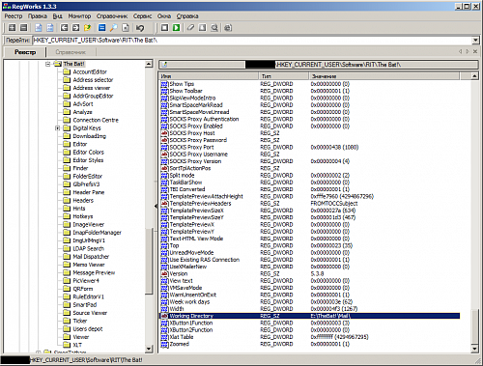Expand the Digital Keys tree node
The width and height of the screenshot is (483, 366).
pos(57,127)
